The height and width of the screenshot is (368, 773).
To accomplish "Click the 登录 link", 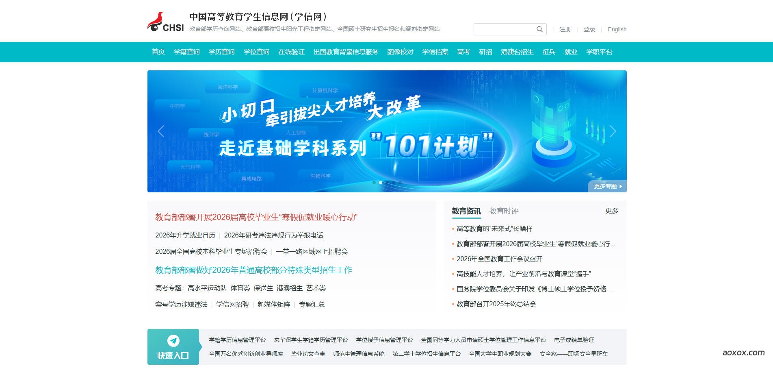I will point(589,29).
